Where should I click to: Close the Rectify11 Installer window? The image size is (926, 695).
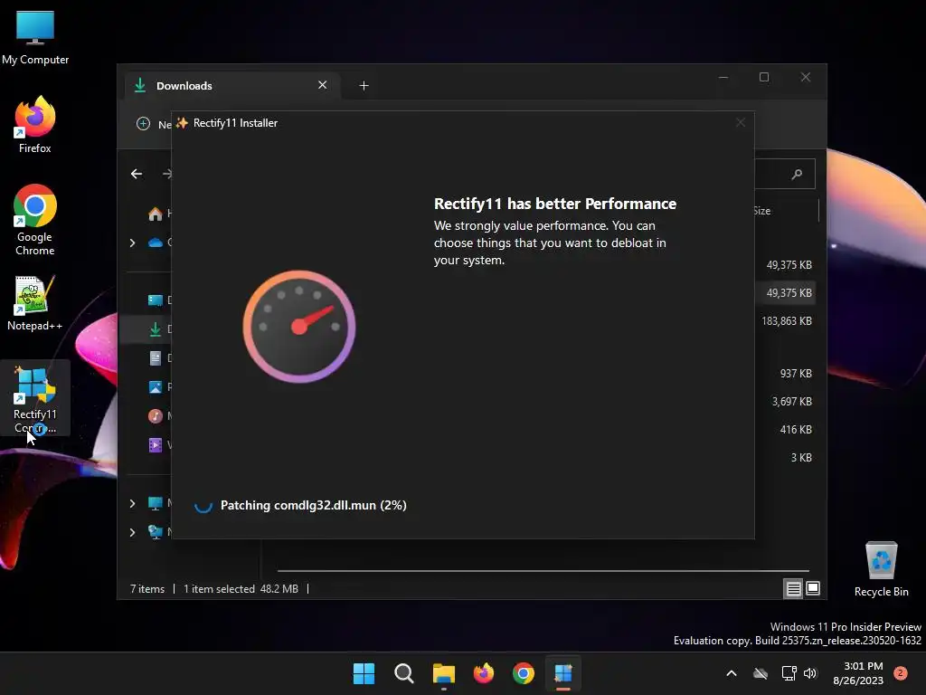click(740, 122)
